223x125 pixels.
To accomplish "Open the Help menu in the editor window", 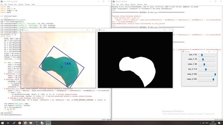I will tap(33, 5).
